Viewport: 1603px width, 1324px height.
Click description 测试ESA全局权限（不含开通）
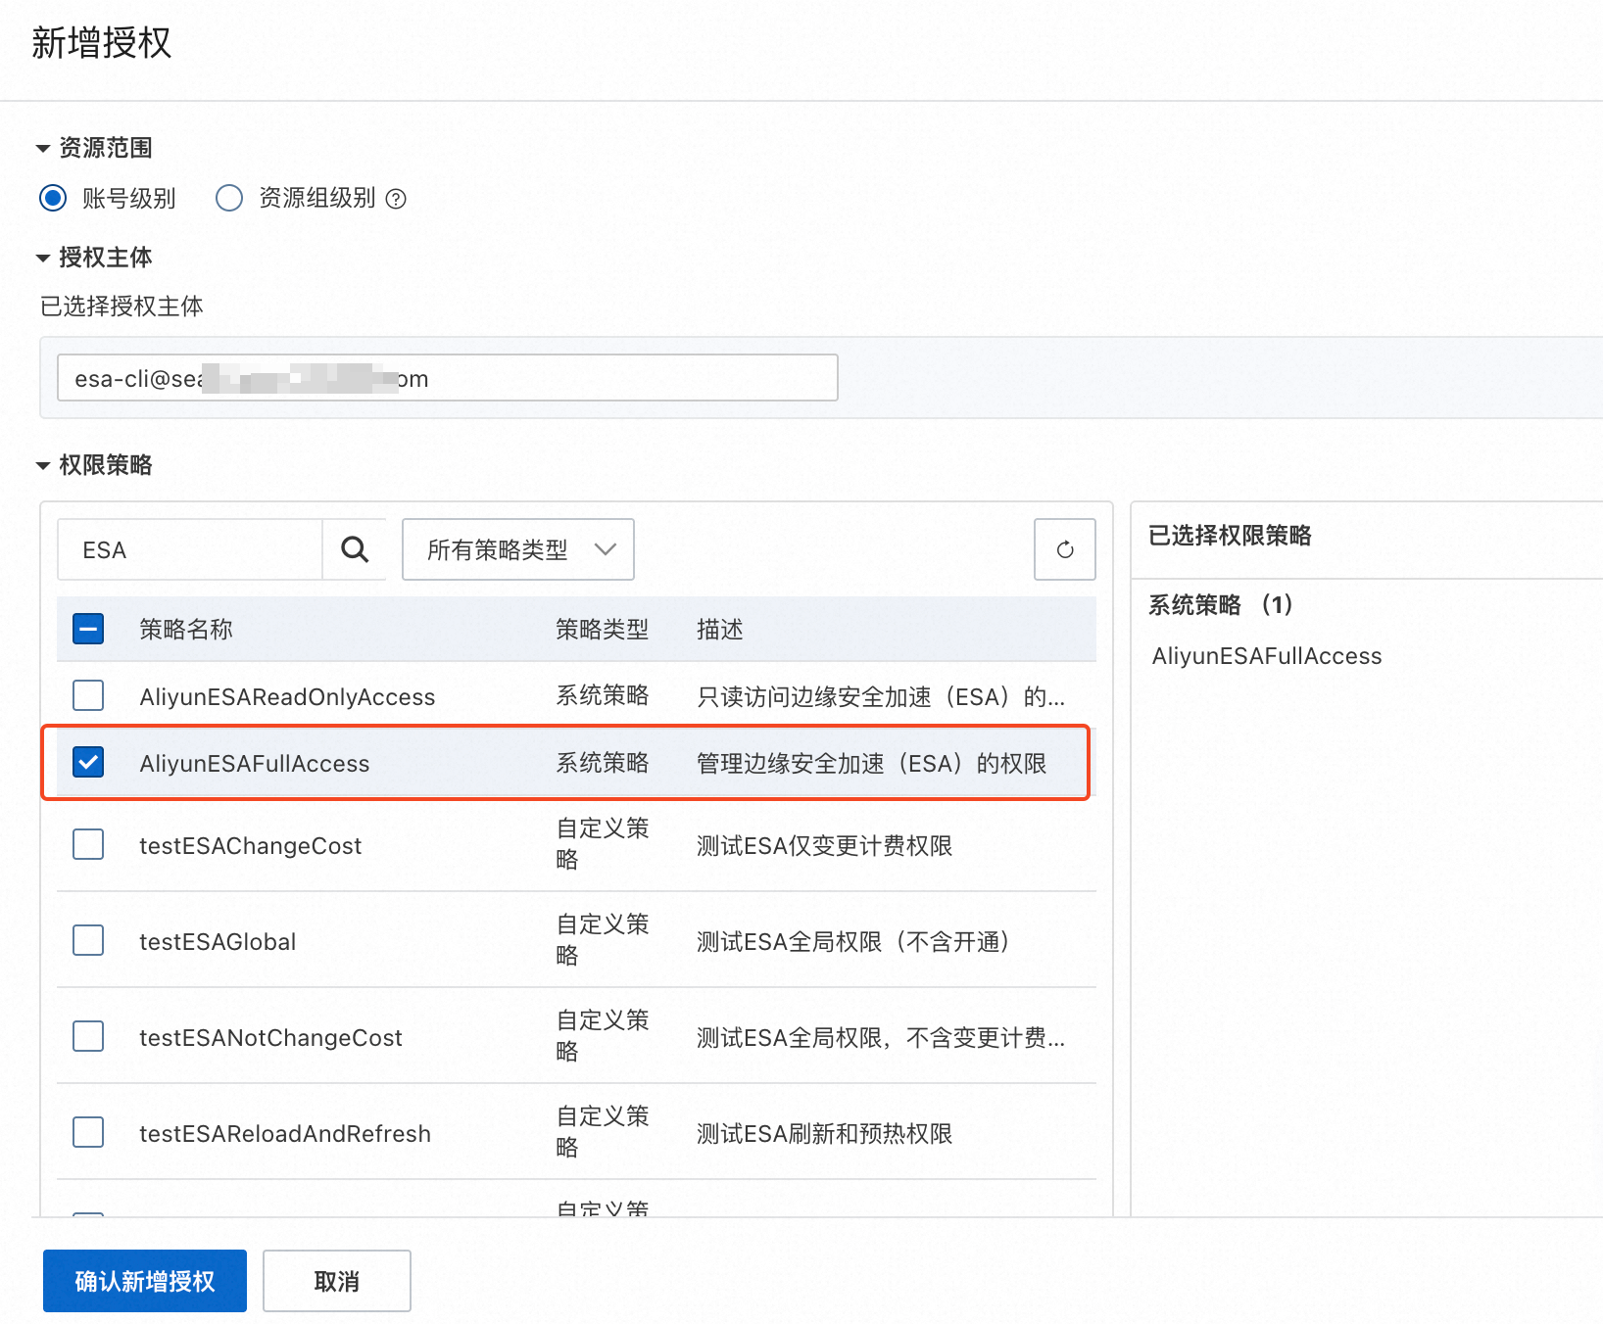[854, 941]
